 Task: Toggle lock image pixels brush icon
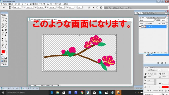click(147, 23)
